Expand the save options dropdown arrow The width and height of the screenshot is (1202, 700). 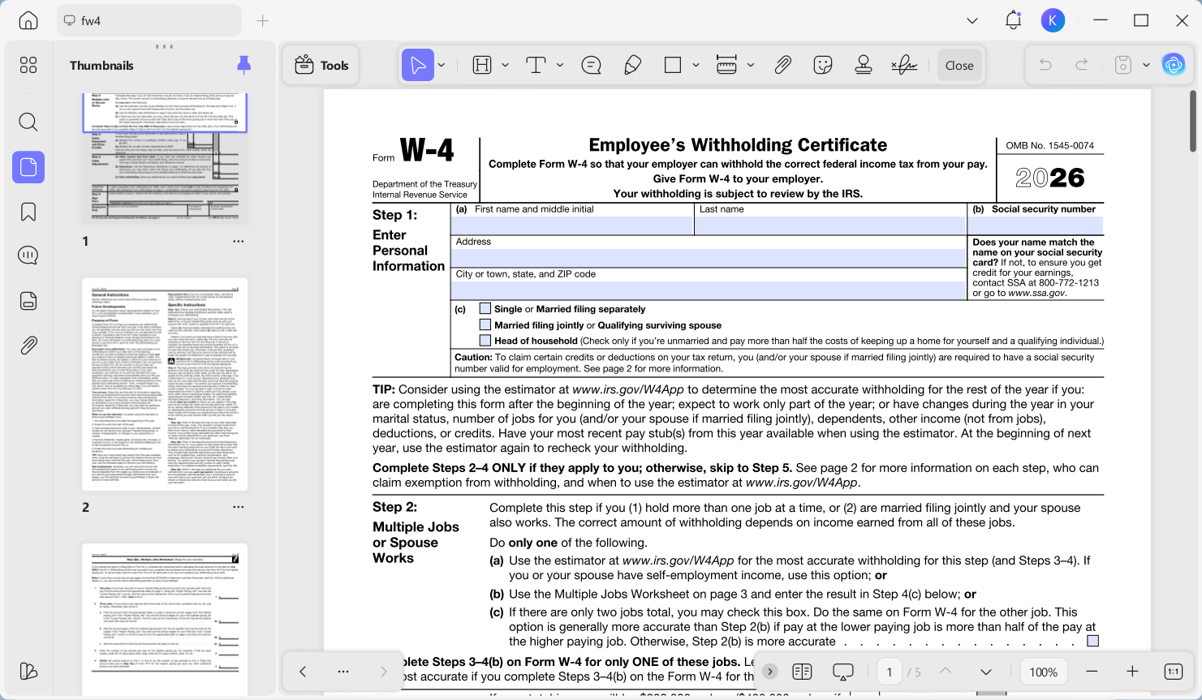[x=1146, y=65]
